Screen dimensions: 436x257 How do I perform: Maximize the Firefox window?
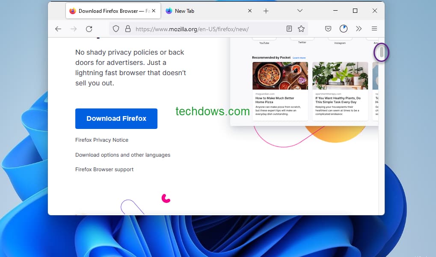[x=355, y=11]
